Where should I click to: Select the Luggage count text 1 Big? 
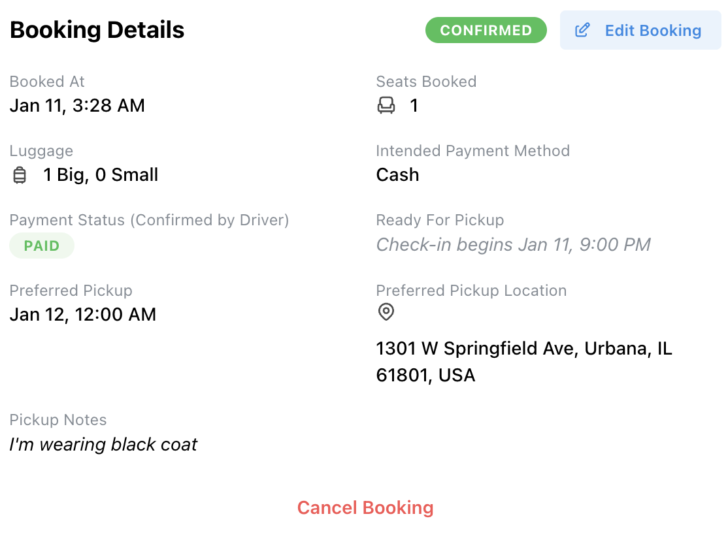point(101,174)
